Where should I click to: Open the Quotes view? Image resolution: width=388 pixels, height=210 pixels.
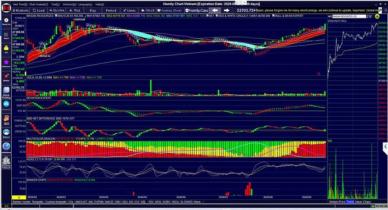point(57,10)
